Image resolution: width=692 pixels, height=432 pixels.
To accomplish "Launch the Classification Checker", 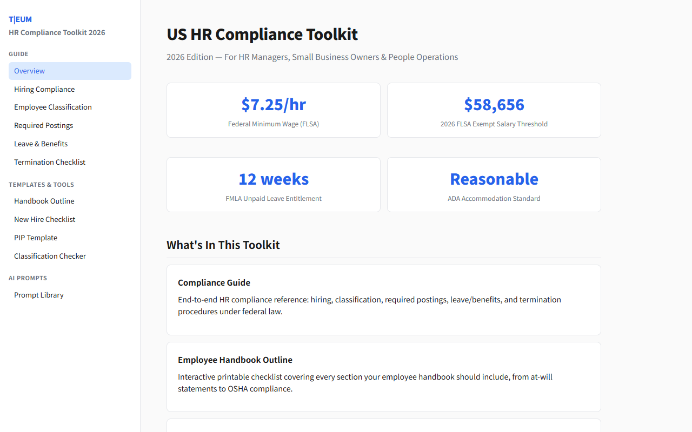I will coord(50,256).
